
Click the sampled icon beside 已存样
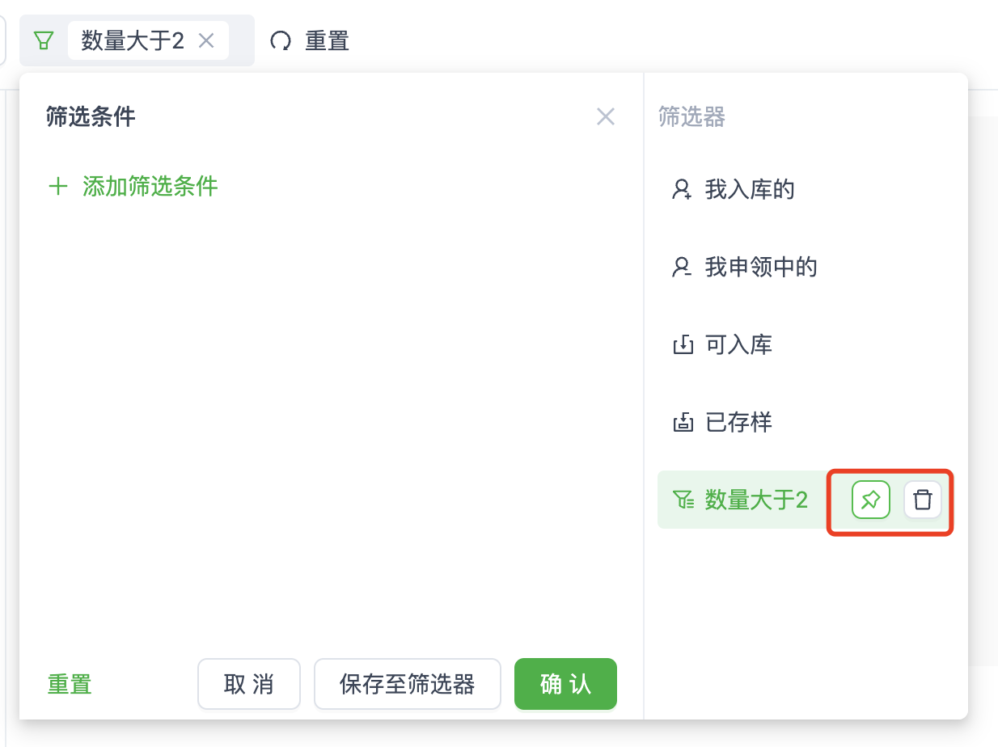coord(683,421)
